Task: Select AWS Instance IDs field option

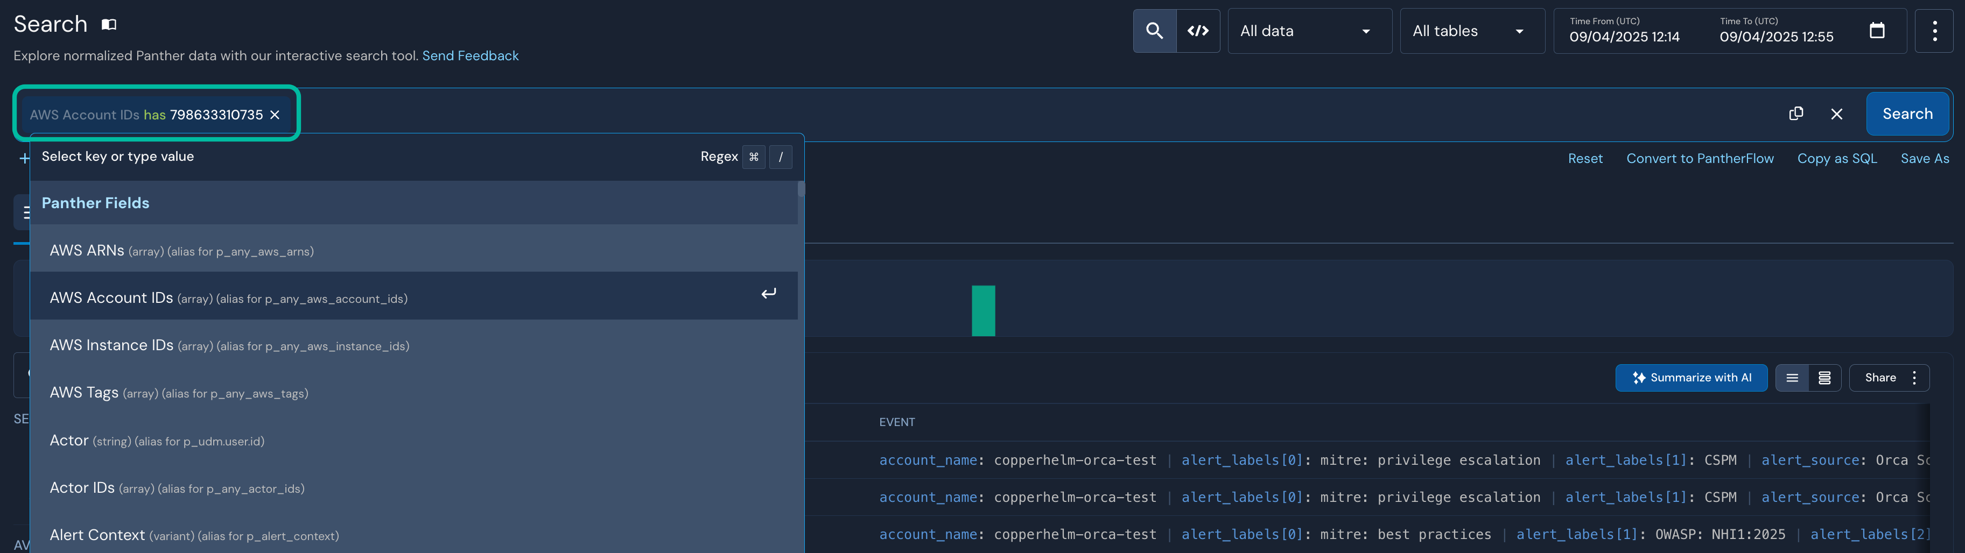Action: coord(229,346)
